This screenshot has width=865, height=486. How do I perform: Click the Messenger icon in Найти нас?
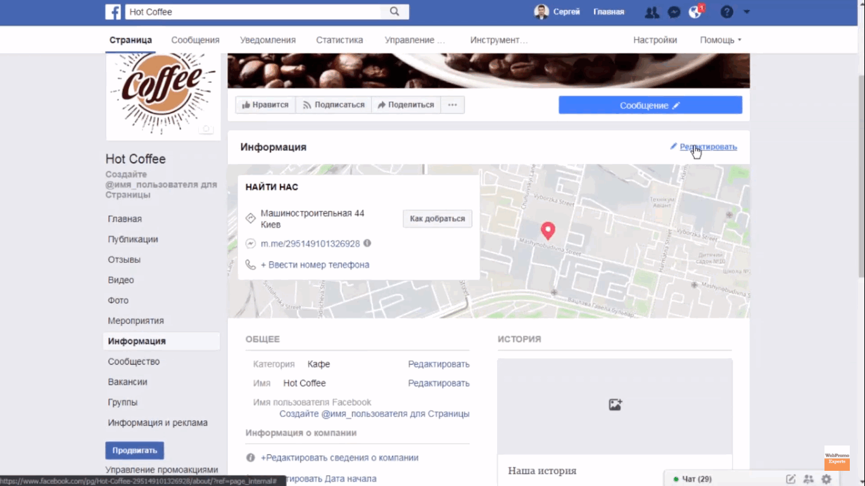[251, 244]
